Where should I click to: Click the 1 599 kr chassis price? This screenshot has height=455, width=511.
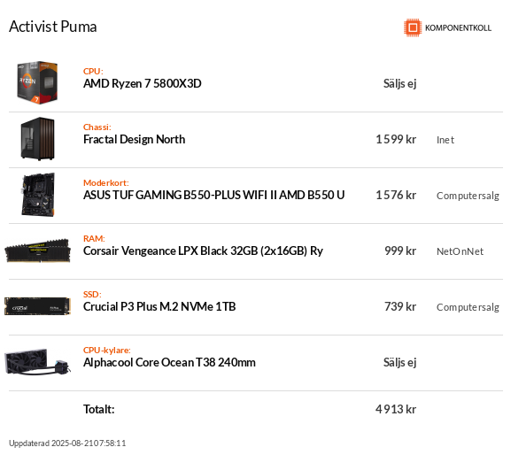396,139
